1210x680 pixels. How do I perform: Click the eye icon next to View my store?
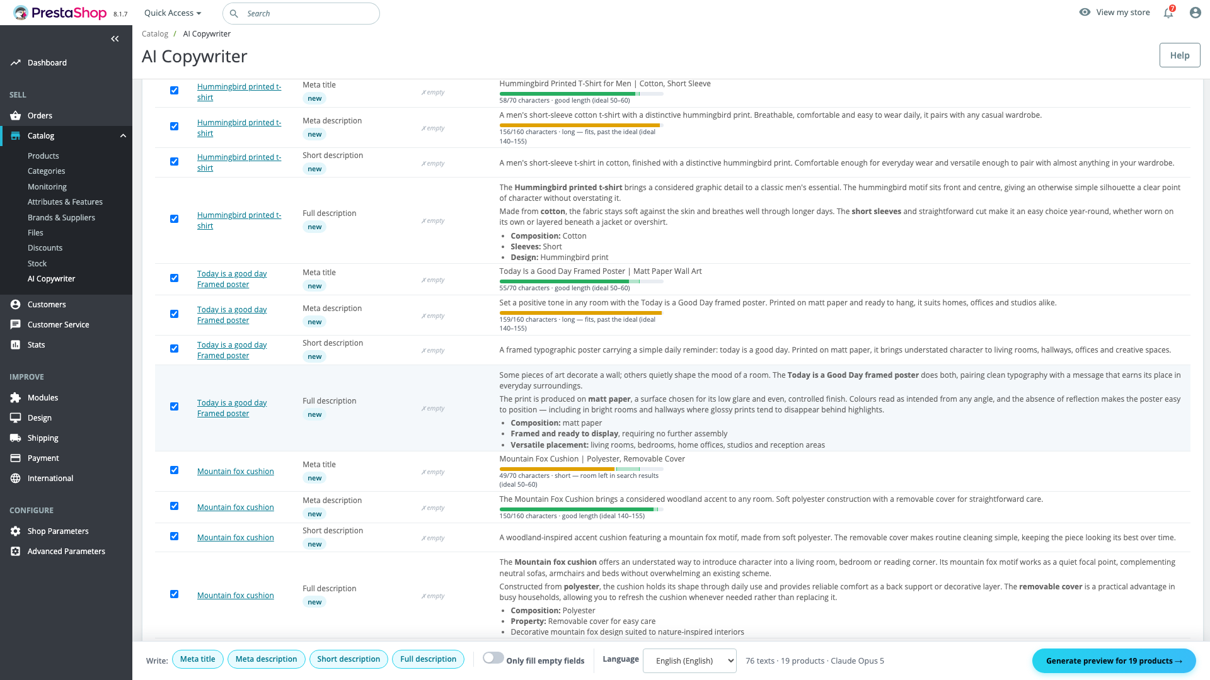pos(1085,12)
